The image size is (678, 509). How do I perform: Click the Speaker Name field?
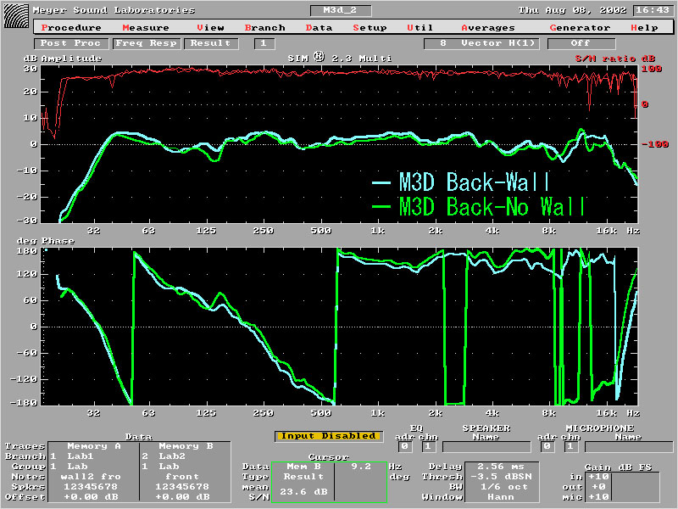coord(486,447)
